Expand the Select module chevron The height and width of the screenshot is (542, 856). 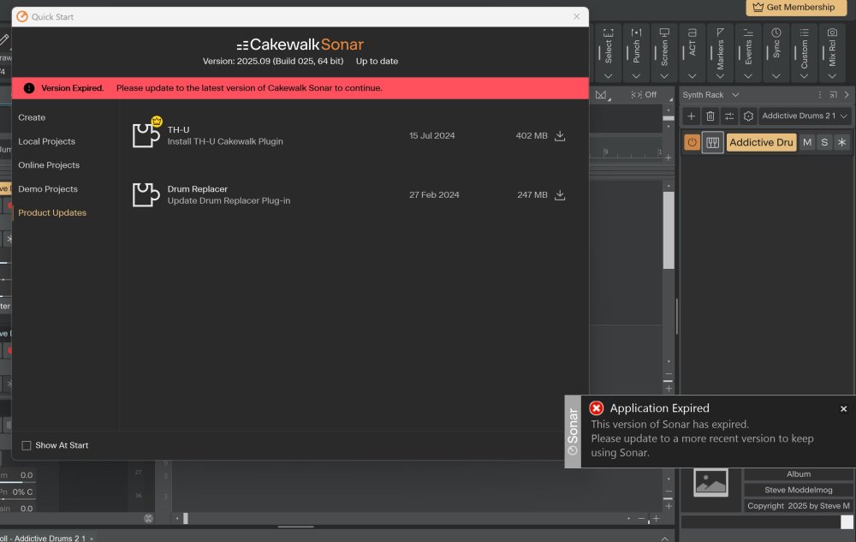608,76
